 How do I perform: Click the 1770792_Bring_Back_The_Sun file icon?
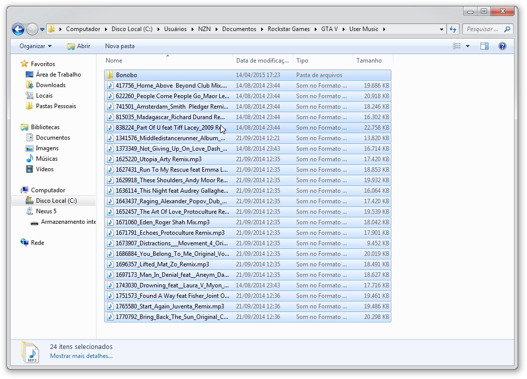[x=110, y=317]
